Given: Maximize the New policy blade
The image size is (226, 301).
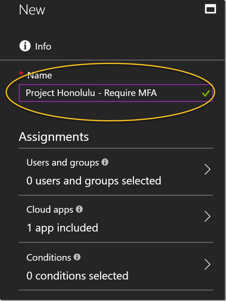Looking at the screenshot, I should click(x=211, y=9).
